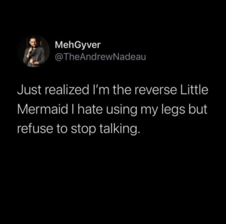Open the MehGyver profile picture
This screenshot has height=224, width=226.
click(x=34, y=51)
